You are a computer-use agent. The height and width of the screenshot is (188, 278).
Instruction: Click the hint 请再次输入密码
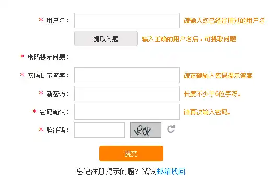click(x=207, y=112)
